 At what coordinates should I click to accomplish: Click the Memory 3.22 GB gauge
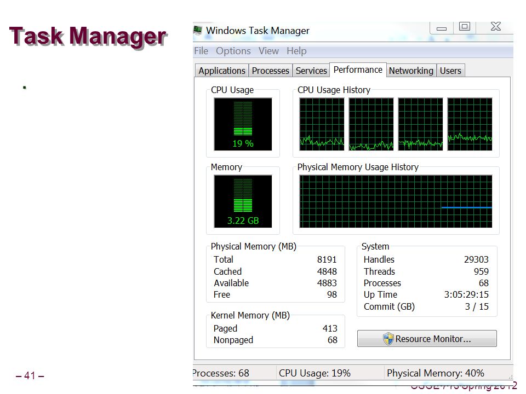(243, 201)
